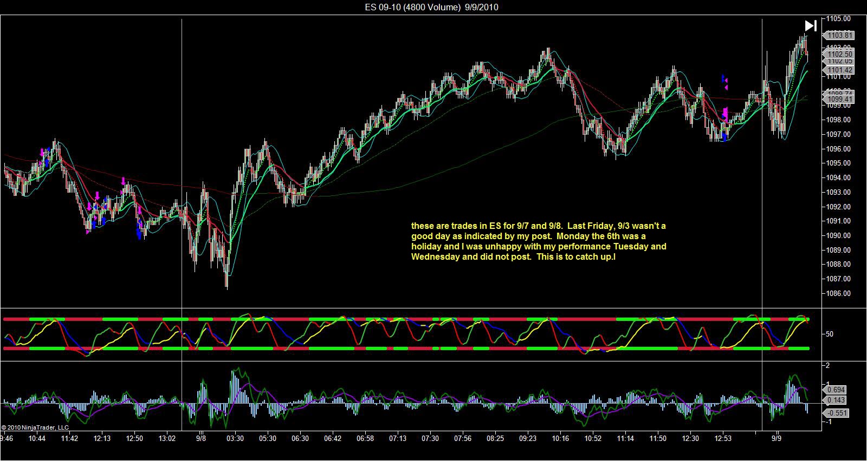Click the 1096.00 price axis label
This screenshot has width=867, height=461.
click(x=839, y=149)
